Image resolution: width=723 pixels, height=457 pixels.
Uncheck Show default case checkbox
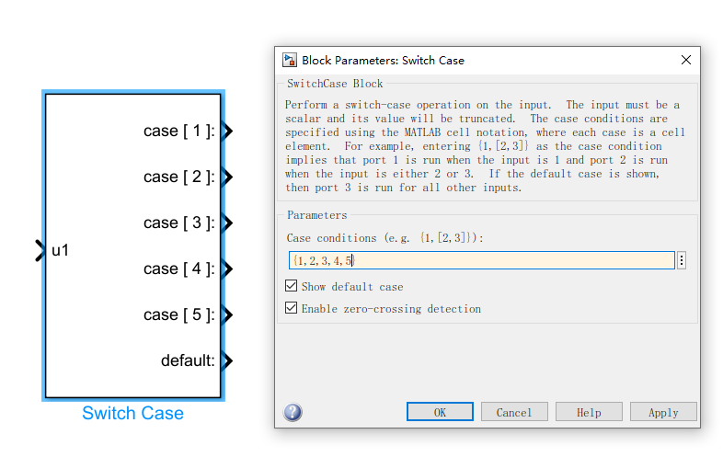pyautogui.click(x=293, y=287)
